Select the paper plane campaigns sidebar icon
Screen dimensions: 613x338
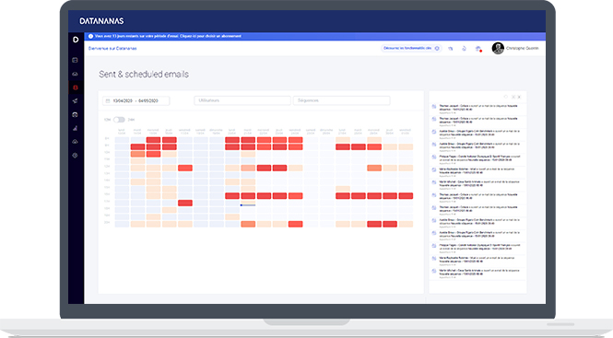coord(75,100)
